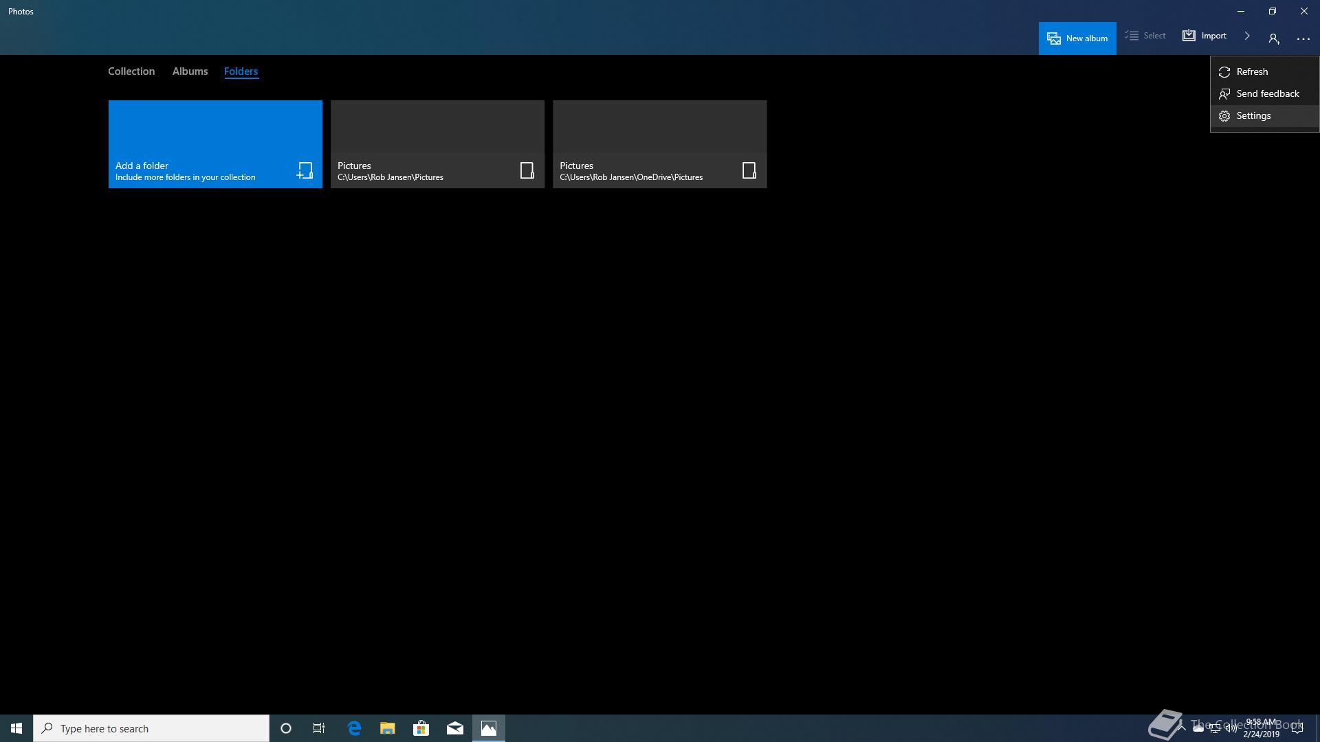
Task: Click the New album picture icon
Action: pyautogui.click(x=1054, y=38)
